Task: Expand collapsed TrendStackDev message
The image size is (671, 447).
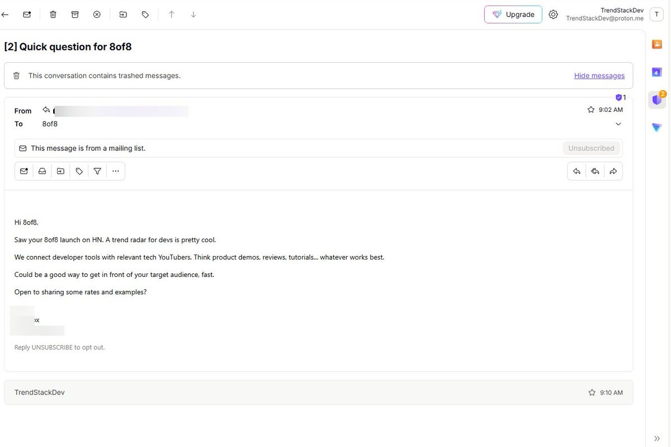Action: tap(318, 393)
